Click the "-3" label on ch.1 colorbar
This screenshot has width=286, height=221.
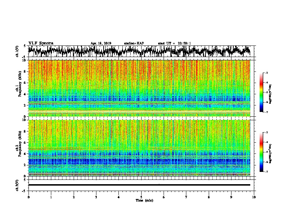pyautogui.click(x=266, y=73)
